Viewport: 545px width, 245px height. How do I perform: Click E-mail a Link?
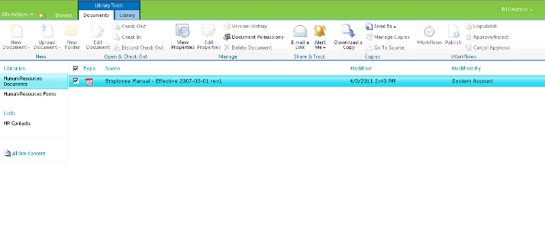pyautogui.click(x=300, y=37)
